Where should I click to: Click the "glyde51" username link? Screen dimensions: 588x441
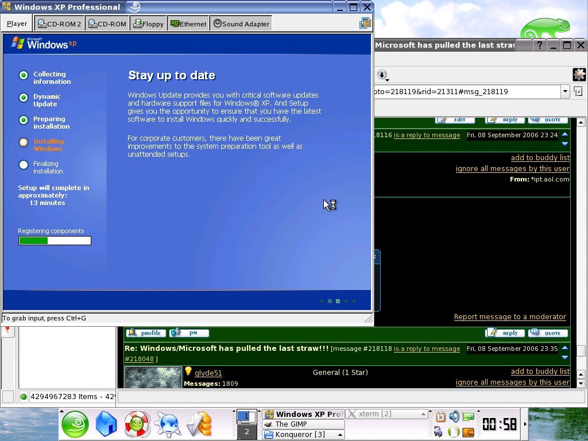208,373
